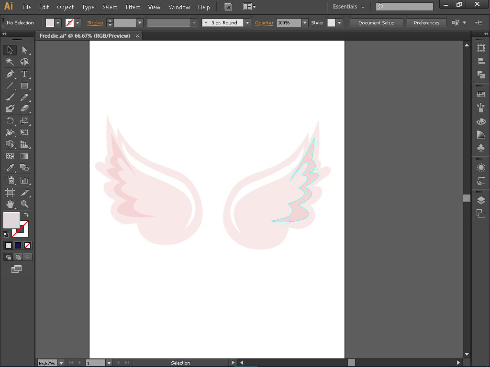Open the Object menu
The height and width of the screenshot is (367, 490).
65,7
